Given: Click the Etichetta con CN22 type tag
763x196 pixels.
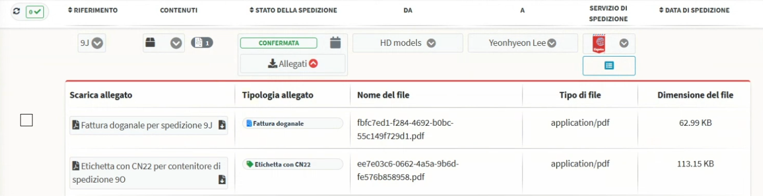Looking at the screenshot, I should [292, 164].
